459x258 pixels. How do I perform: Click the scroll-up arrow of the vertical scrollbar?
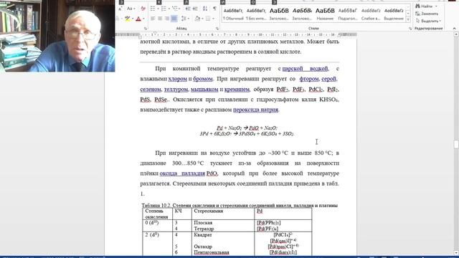[456, 34]
